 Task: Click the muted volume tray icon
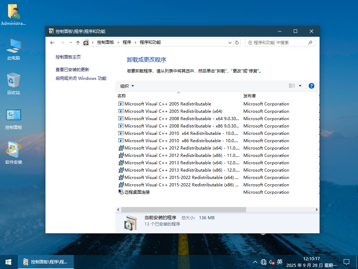pos(272,262)
